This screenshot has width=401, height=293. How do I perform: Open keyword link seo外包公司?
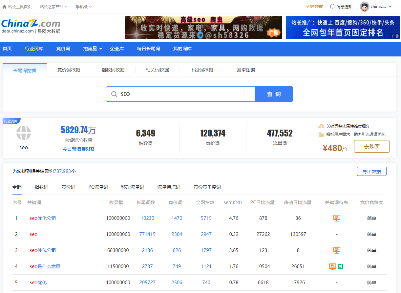tap(43, 250)
